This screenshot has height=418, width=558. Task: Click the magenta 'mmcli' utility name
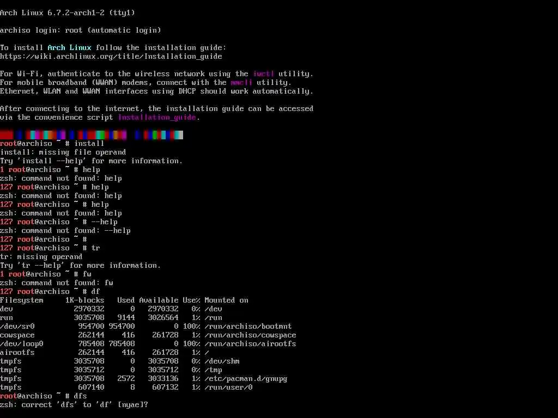point(241,83)
